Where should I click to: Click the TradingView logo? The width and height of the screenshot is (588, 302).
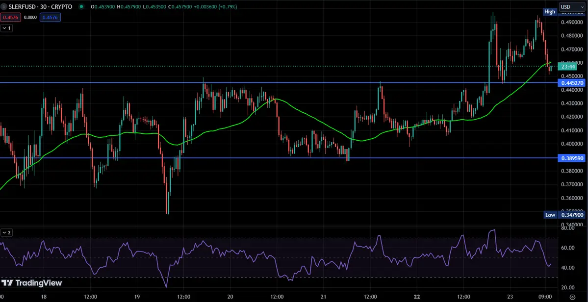point(31,283)
